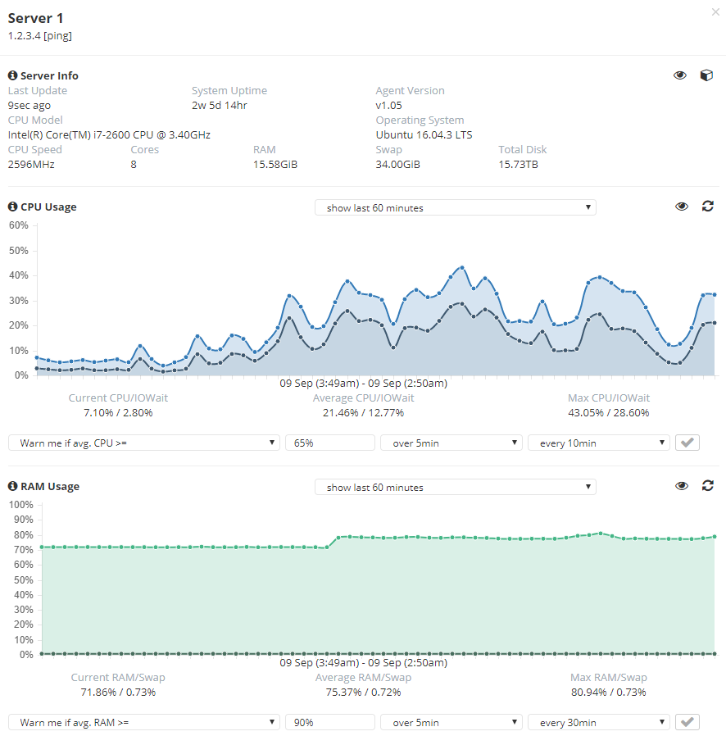Click the 'Last Update' value '9sec ago'
This screenshot has width=726, height=745.
pyautogui.click(x=29, y=106)
